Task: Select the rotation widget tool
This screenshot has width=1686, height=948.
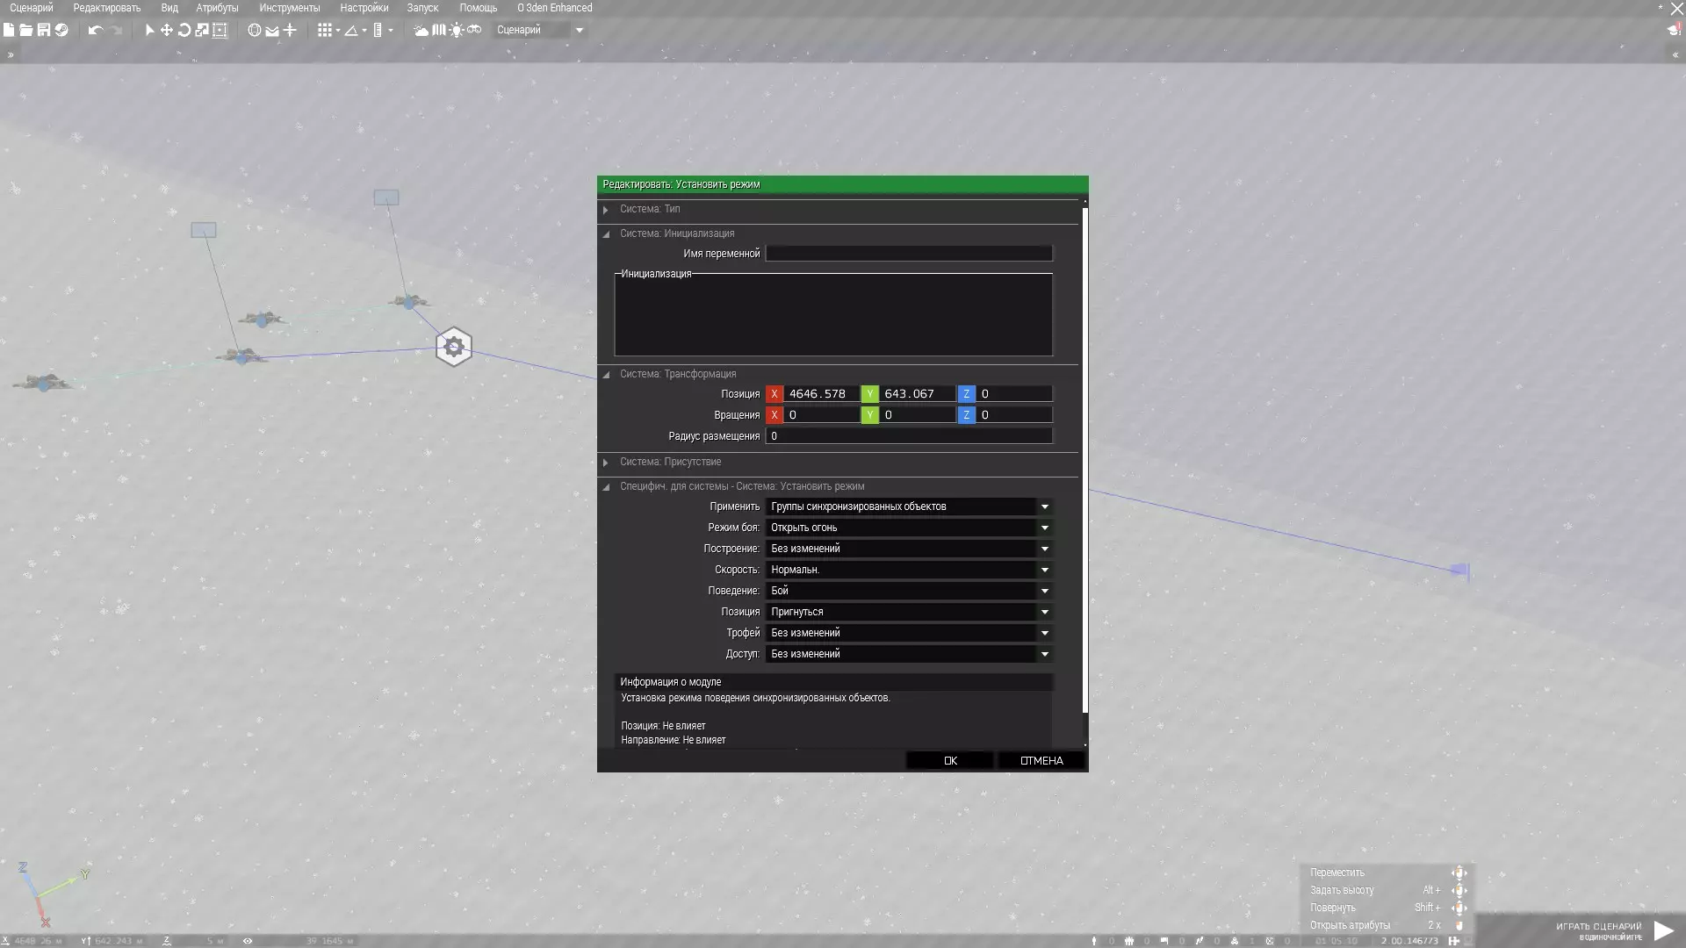Action: tap(184, 30)
